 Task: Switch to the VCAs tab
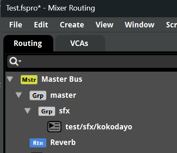tap(80, 43)
